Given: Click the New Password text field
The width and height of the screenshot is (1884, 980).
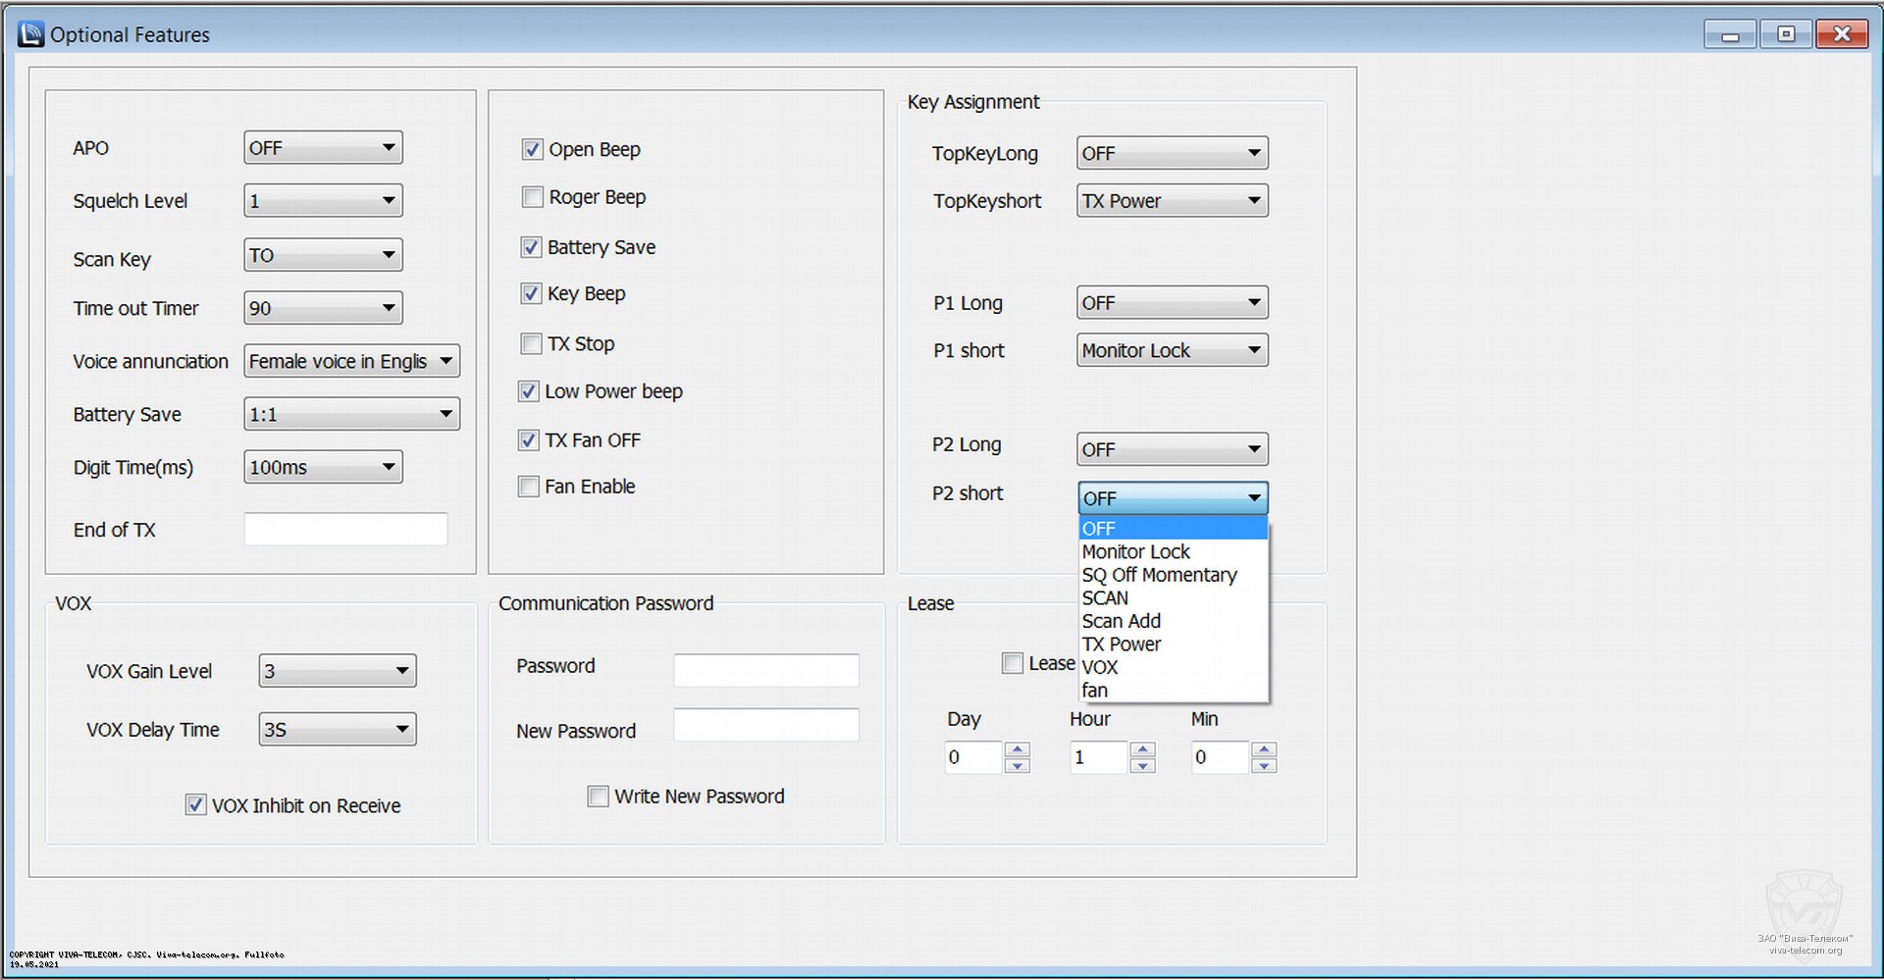Looking at the screenshot, I should click(x=765, y=726).
